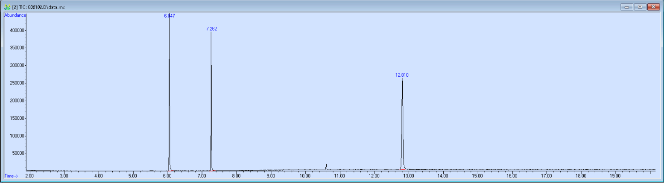Click the 200000 abundance tick label
The width and height of the screenshot is (664, 183).
pos(17,101)
